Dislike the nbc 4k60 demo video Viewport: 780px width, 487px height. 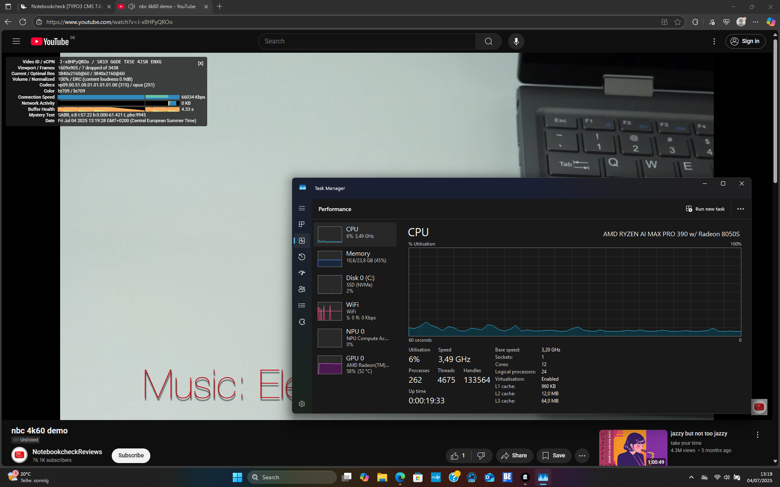(x=481, y=456)
